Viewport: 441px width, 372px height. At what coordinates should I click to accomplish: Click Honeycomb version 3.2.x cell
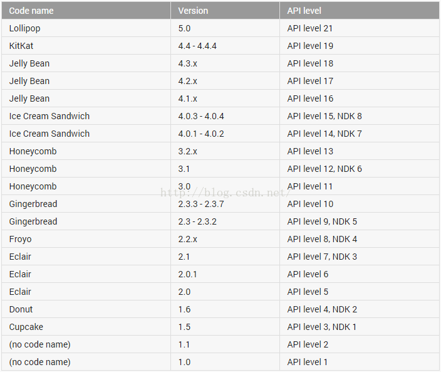click(188, 151)
